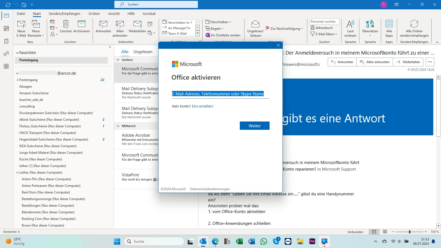Open Excel from the taskbar
Screen dimensions: 441x248
(239, 242)
